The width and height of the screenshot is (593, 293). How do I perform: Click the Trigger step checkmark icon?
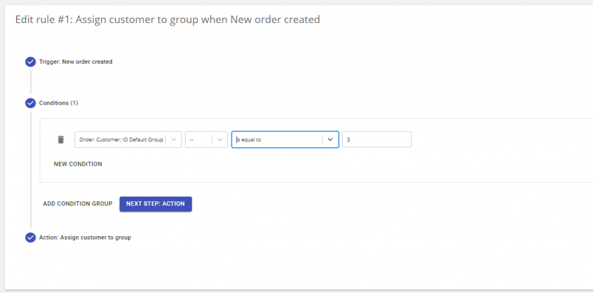(30, 62)
